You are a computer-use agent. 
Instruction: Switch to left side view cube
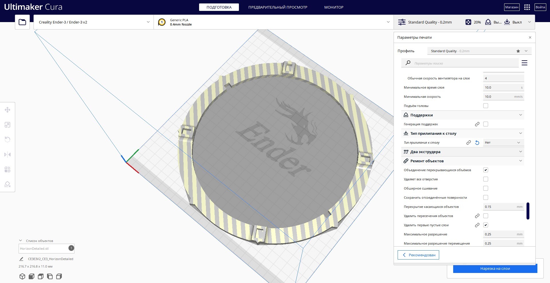tap(50, 276)
